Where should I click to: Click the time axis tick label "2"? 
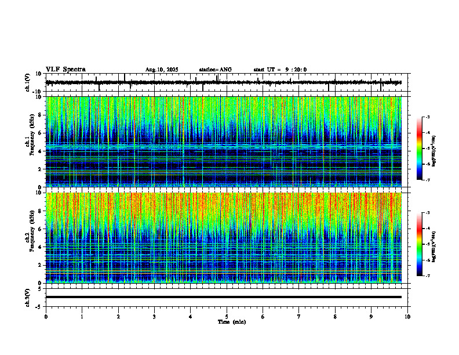pyautogui.click(x=118, y=317)
